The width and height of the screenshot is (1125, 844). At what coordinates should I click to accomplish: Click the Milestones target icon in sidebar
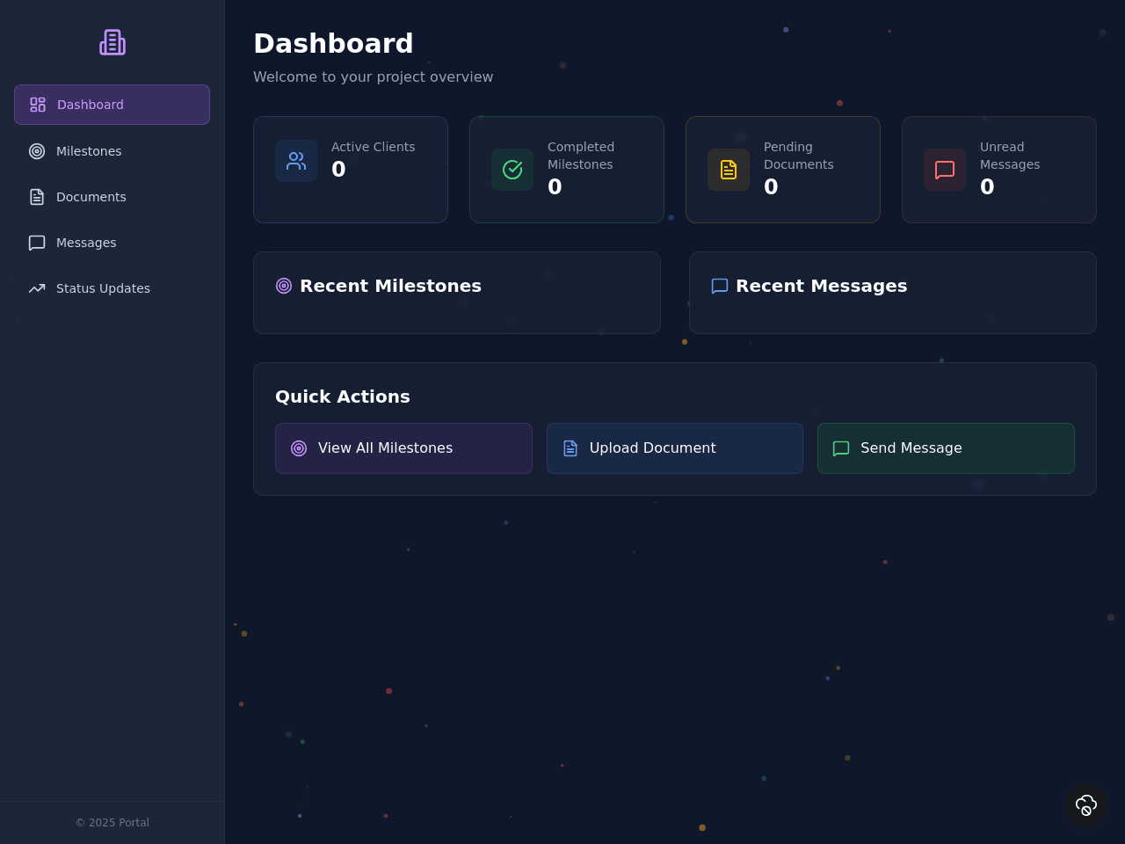tap(37, 151)
